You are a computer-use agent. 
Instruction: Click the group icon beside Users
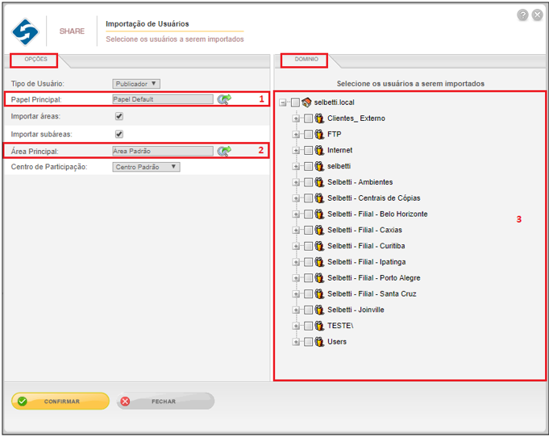319,342
